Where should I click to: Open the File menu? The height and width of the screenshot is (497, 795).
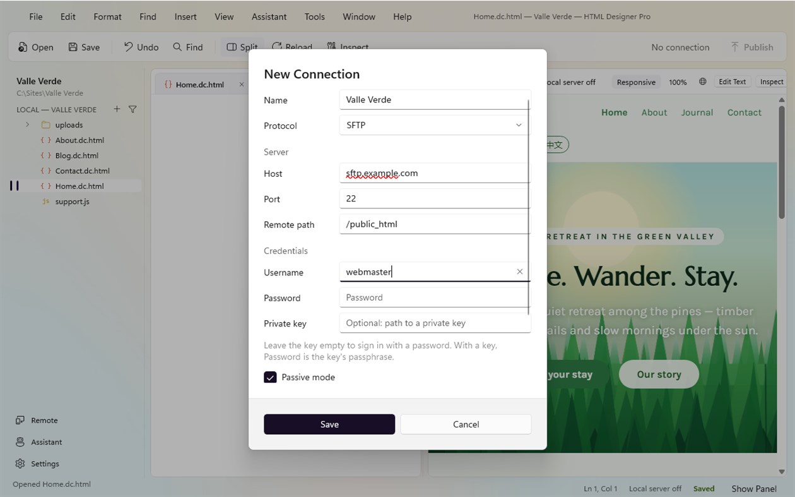pyautogui.click(x=36, y=17)
